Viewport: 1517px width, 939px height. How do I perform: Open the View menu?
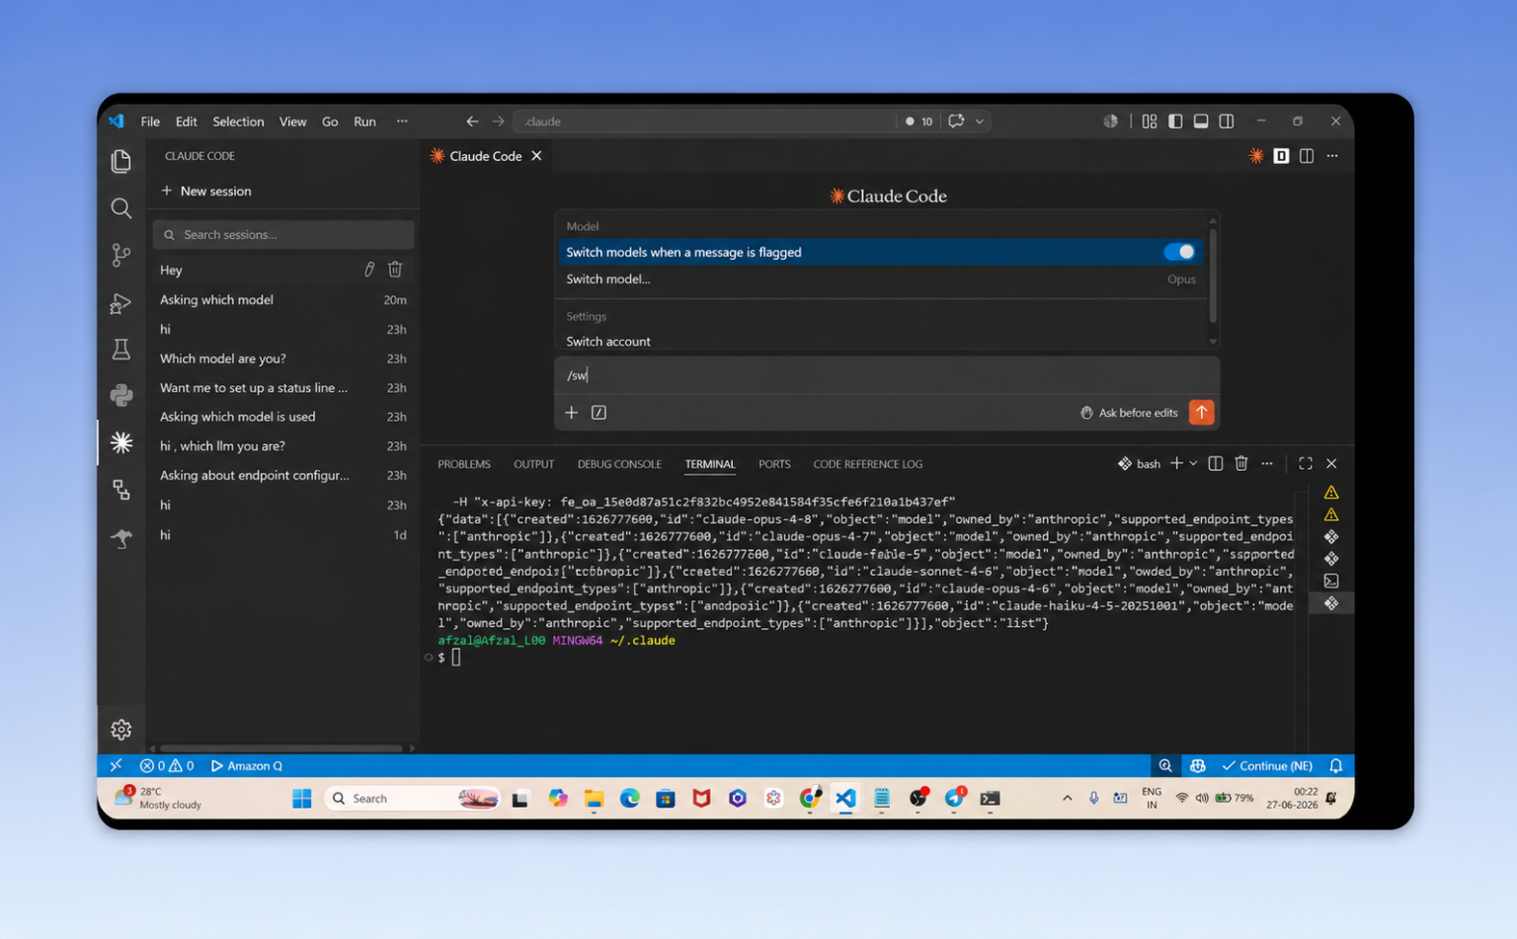pos(292,121)
